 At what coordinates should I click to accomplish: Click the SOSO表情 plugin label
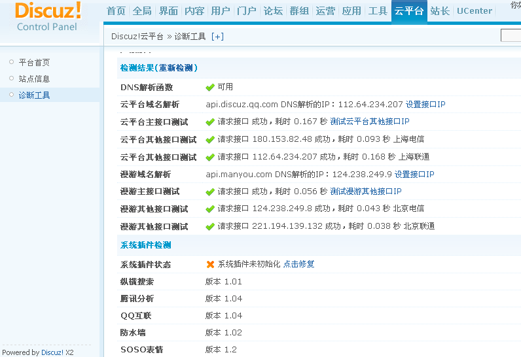point(141,349)
